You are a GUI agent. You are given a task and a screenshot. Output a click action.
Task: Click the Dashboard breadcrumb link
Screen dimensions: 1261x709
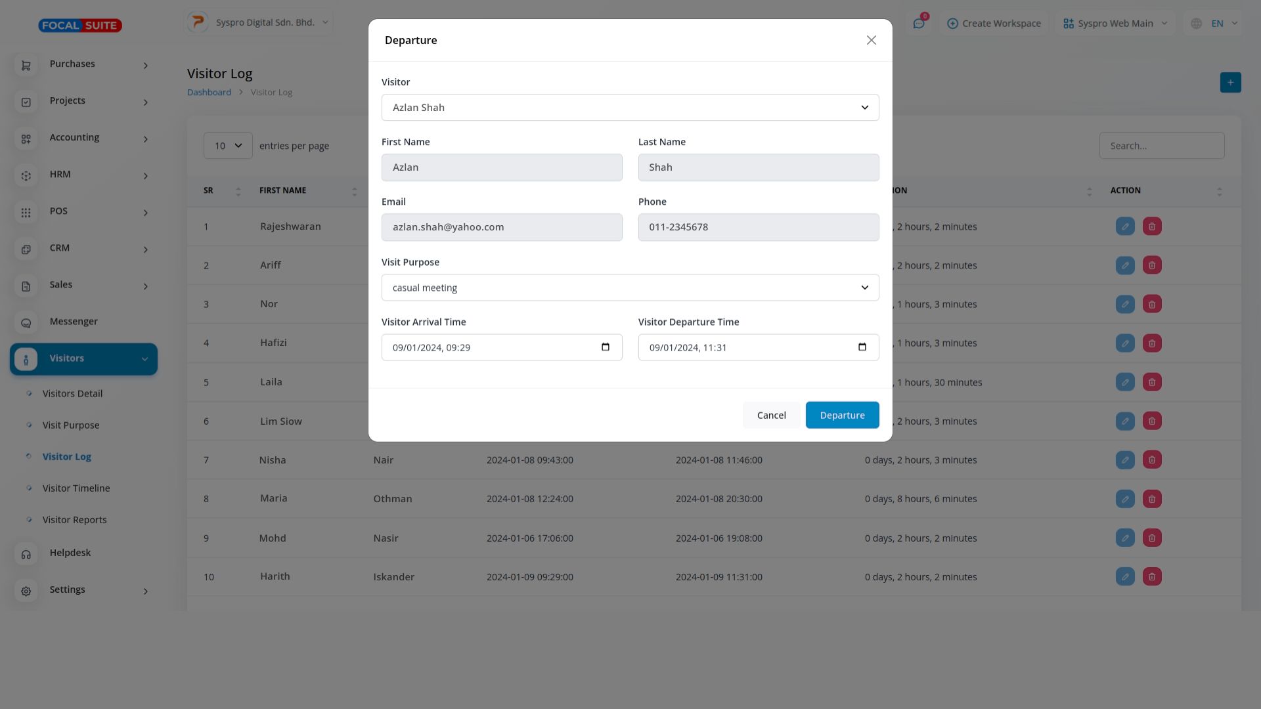click(x=209, y=93)
